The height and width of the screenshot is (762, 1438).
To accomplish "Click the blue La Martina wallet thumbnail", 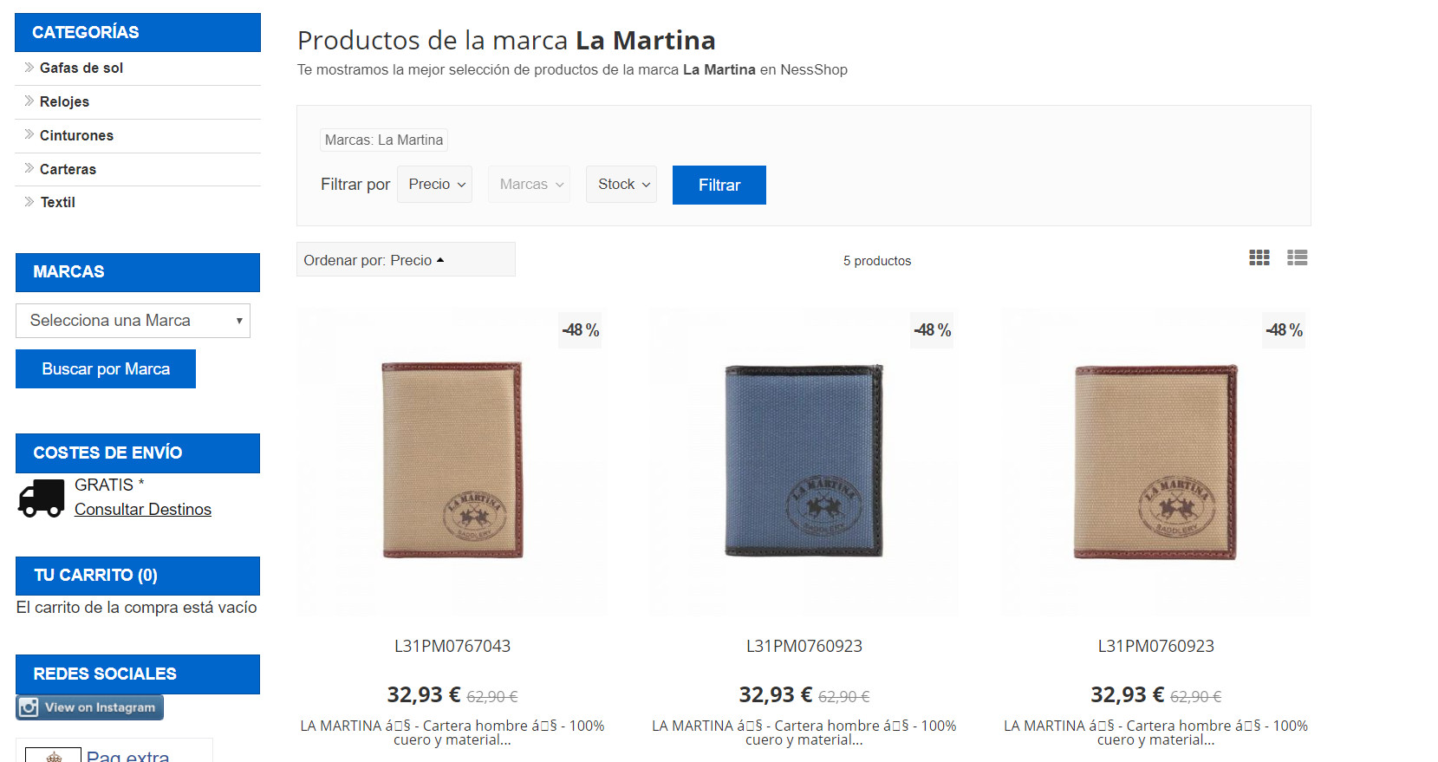I will (802, 461).
